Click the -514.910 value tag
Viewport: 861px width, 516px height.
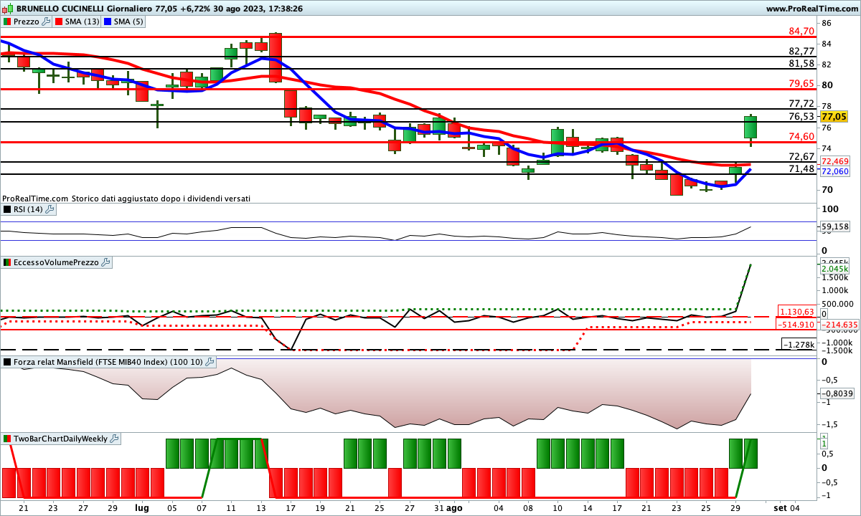click(796, 325)
